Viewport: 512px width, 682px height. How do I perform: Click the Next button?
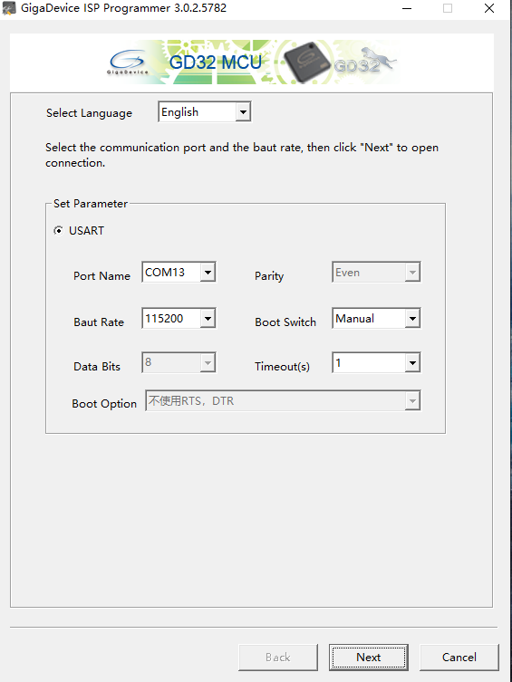[369, 658]
